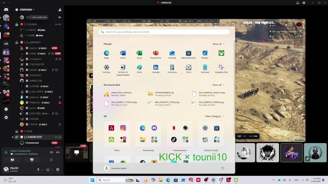Viewport: 328px width, 184px height.
Task: Open Discord direct messages home icon
Action: (x=6, y=10)
